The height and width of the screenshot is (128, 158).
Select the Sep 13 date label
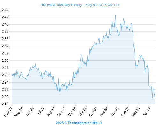[x=61, y=112]
